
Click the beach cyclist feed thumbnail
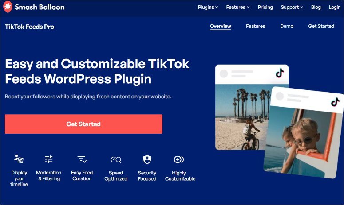tap(242, 117)
